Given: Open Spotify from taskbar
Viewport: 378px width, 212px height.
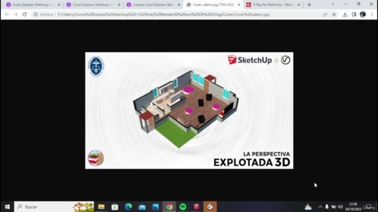Looking at the screenshot, I should click(183, 207).
